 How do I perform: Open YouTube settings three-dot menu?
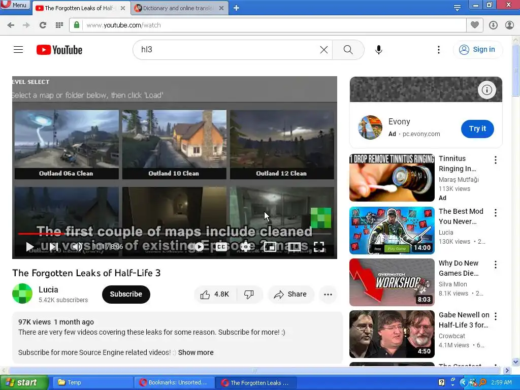pyautogui.click(x=438, y=50)
